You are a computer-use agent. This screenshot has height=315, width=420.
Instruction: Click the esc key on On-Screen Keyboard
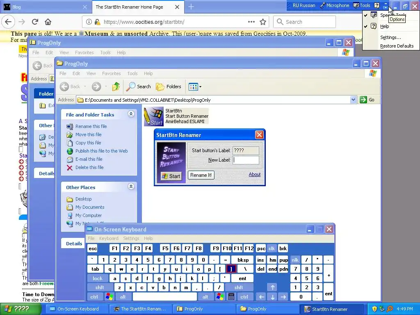coord(93,249)
